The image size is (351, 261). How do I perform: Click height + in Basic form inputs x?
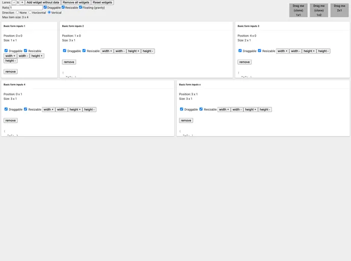coord(250,110)
